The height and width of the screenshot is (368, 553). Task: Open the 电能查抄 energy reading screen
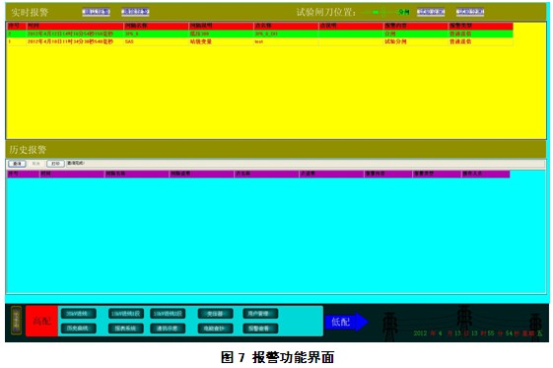pos(215,329)
